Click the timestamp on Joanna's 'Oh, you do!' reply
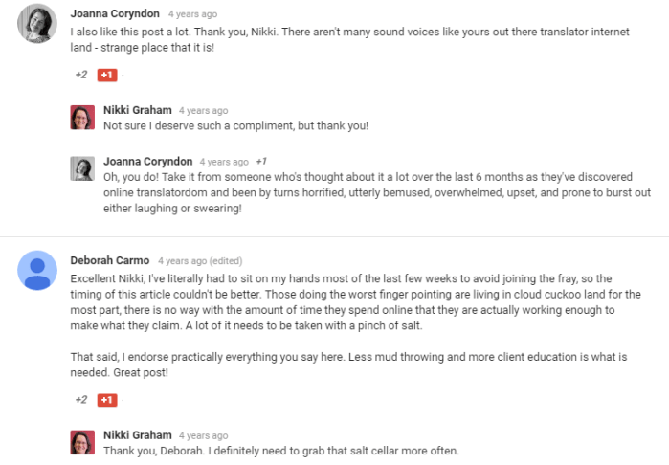 click(224, 163)
